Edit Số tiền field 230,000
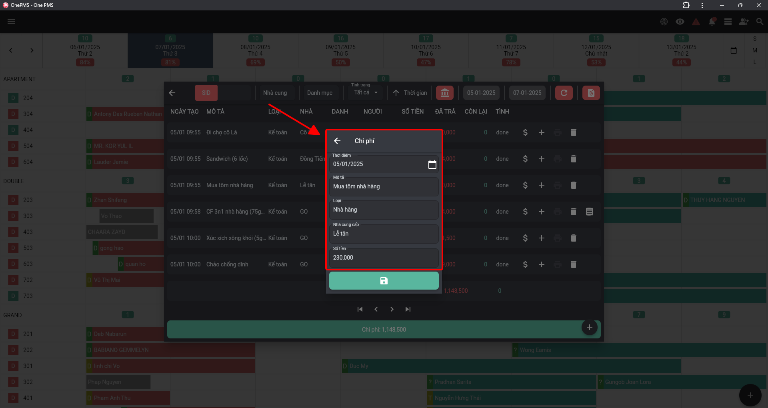Image resolution: width=768 pixels, height=408 pixels. (x=384, y=258)
